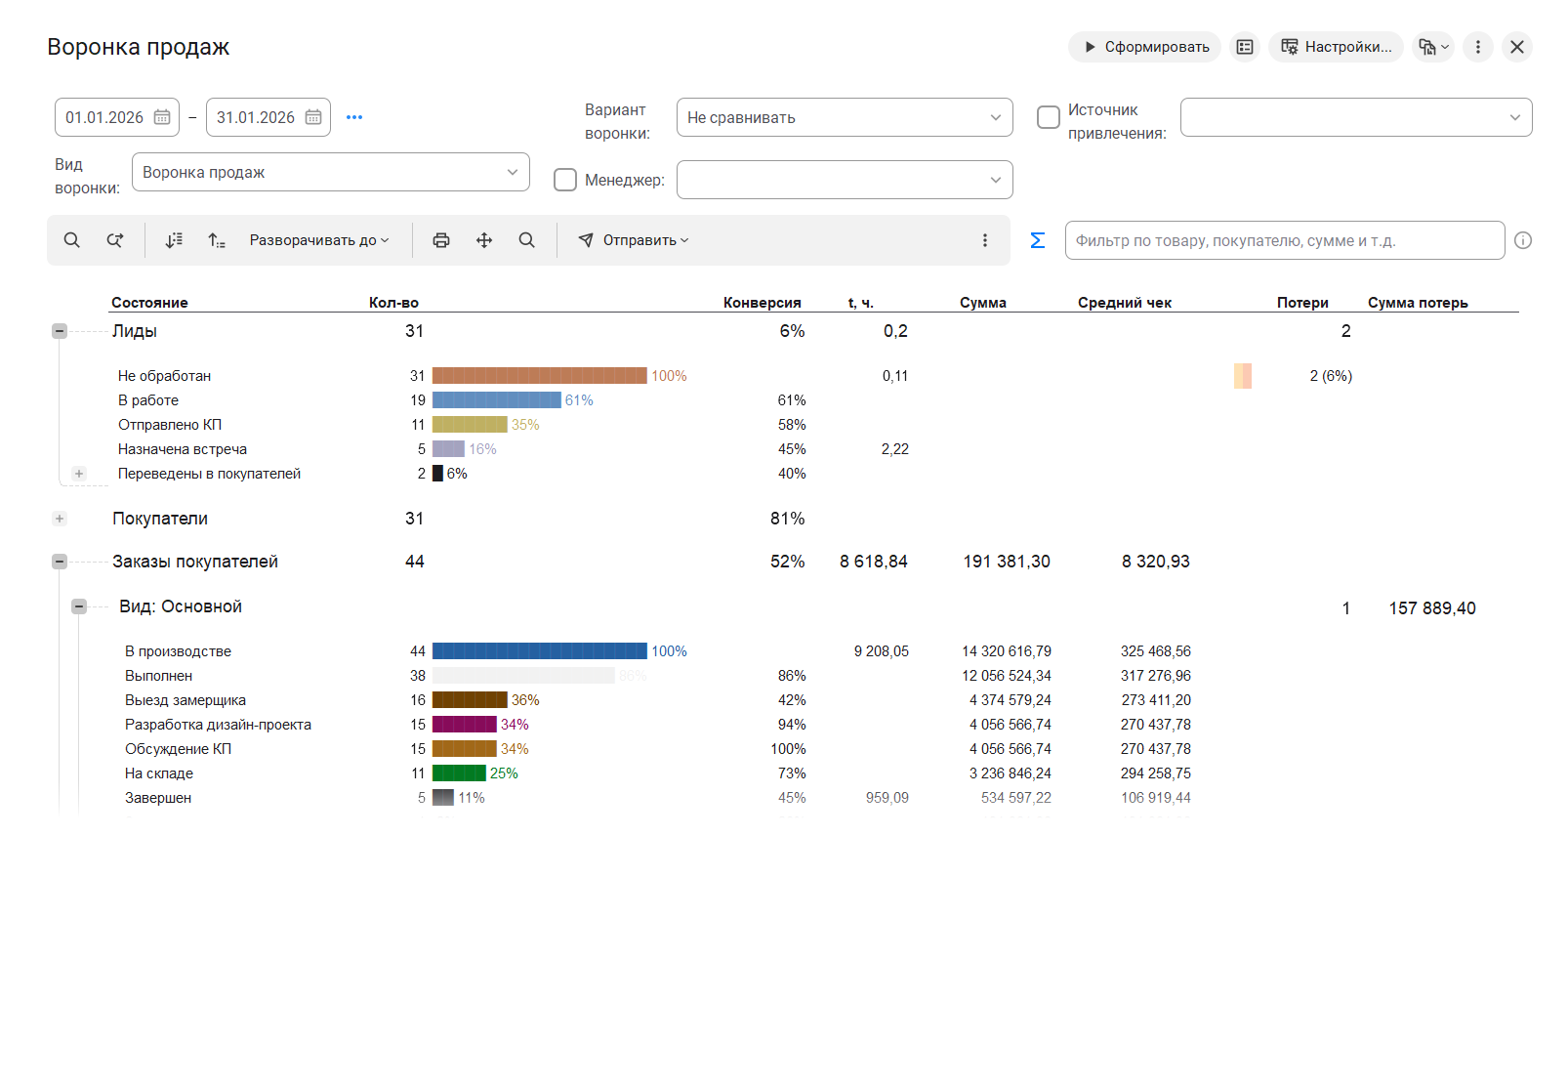Viewport: 1568px width, 1086px height.
Task: Click the find (magnifier) icon in the toolbar
Action: [x=71, y=240]
